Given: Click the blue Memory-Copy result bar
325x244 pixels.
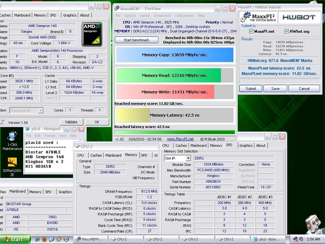Looking at the screenshot, I should [x=175, y=55].
